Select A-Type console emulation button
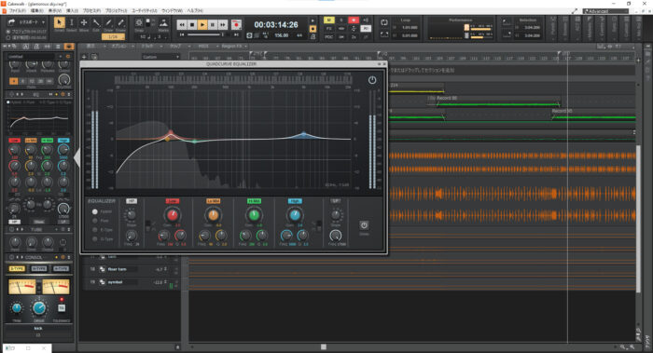 [61, 269]
